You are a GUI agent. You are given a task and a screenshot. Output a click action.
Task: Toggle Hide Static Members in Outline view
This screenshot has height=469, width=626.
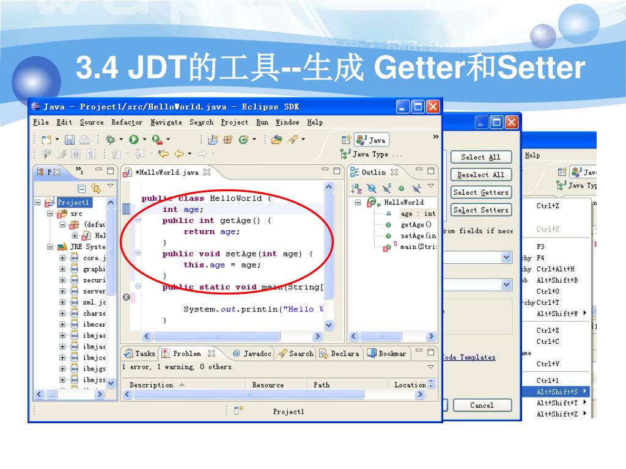(386, 188)
